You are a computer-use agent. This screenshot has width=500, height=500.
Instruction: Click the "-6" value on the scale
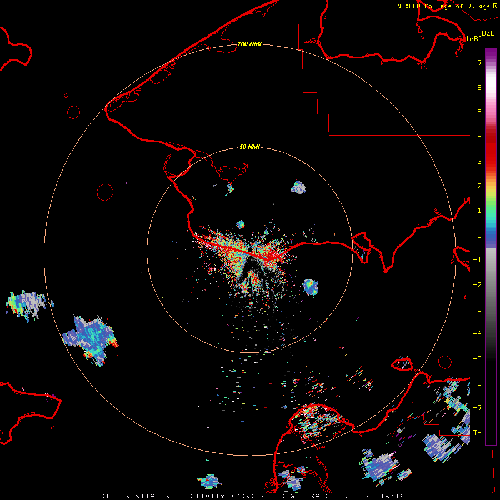[477, 383]
